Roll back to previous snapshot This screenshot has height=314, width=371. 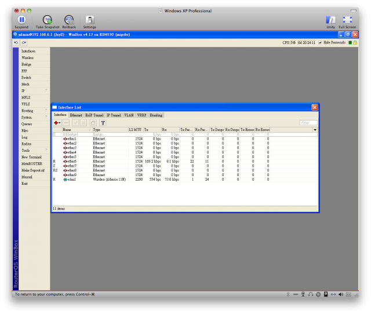coord(69,22)
